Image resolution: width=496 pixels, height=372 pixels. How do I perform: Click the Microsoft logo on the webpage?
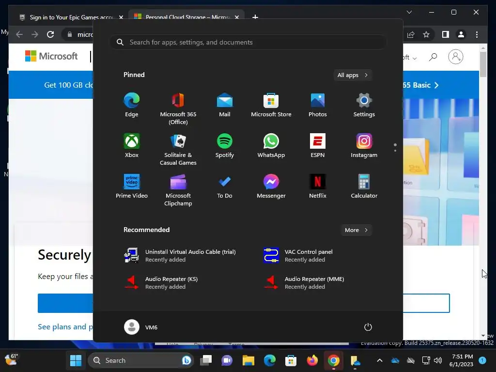51,56
